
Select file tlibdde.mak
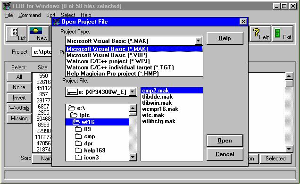pyautogui.click(x=172, y=97)
